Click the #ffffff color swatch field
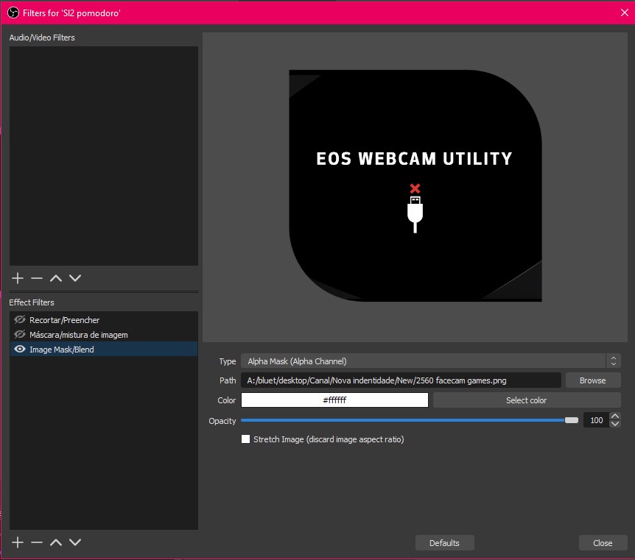The height and width of the screenshot is (560, 635). pyautogui.click(x=334, y=400)
